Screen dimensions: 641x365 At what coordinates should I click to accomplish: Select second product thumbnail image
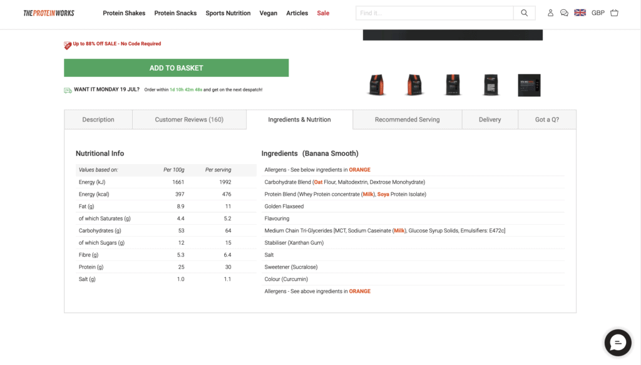(414, 85)
